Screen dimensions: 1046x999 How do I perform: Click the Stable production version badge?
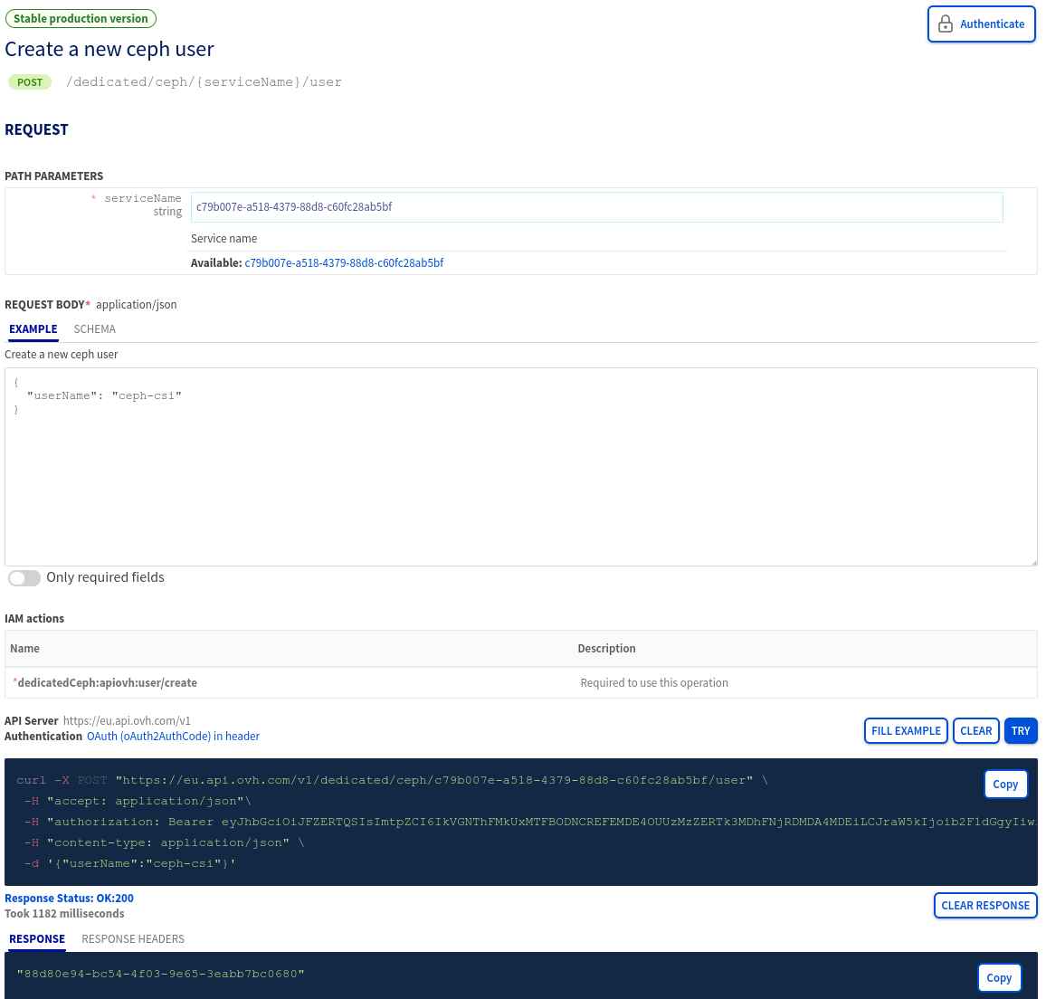(x=81, y=18)
